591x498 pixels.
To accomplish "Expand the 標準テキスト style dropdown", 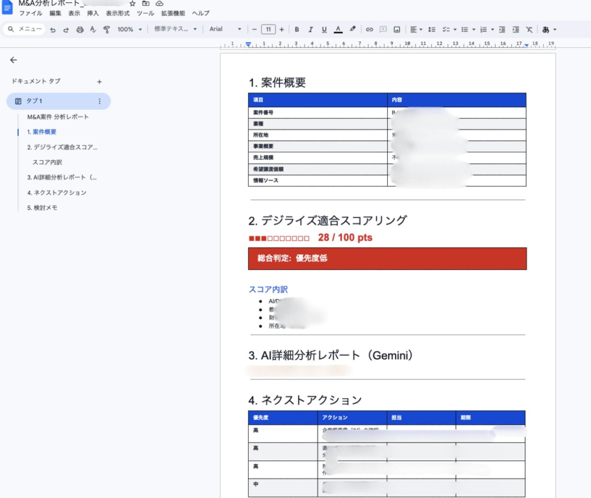I will coord(175,29).
